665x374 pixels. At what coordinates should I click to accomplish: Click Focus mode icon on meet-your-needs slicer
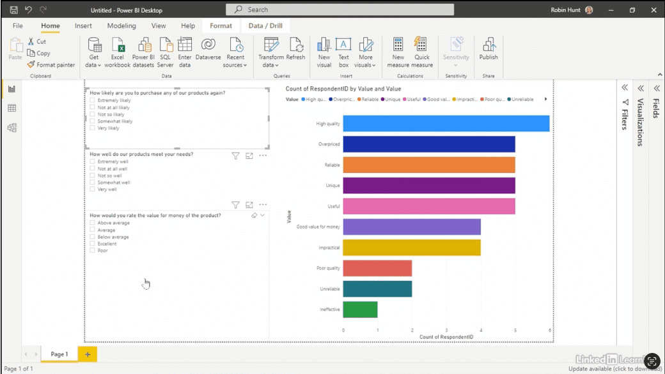click(249, 156)
